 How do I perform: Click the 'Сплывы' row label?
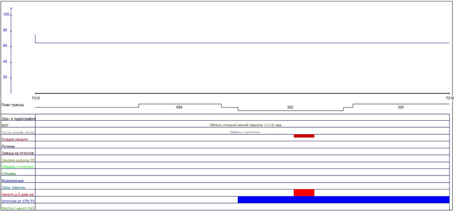coord(9,174)
